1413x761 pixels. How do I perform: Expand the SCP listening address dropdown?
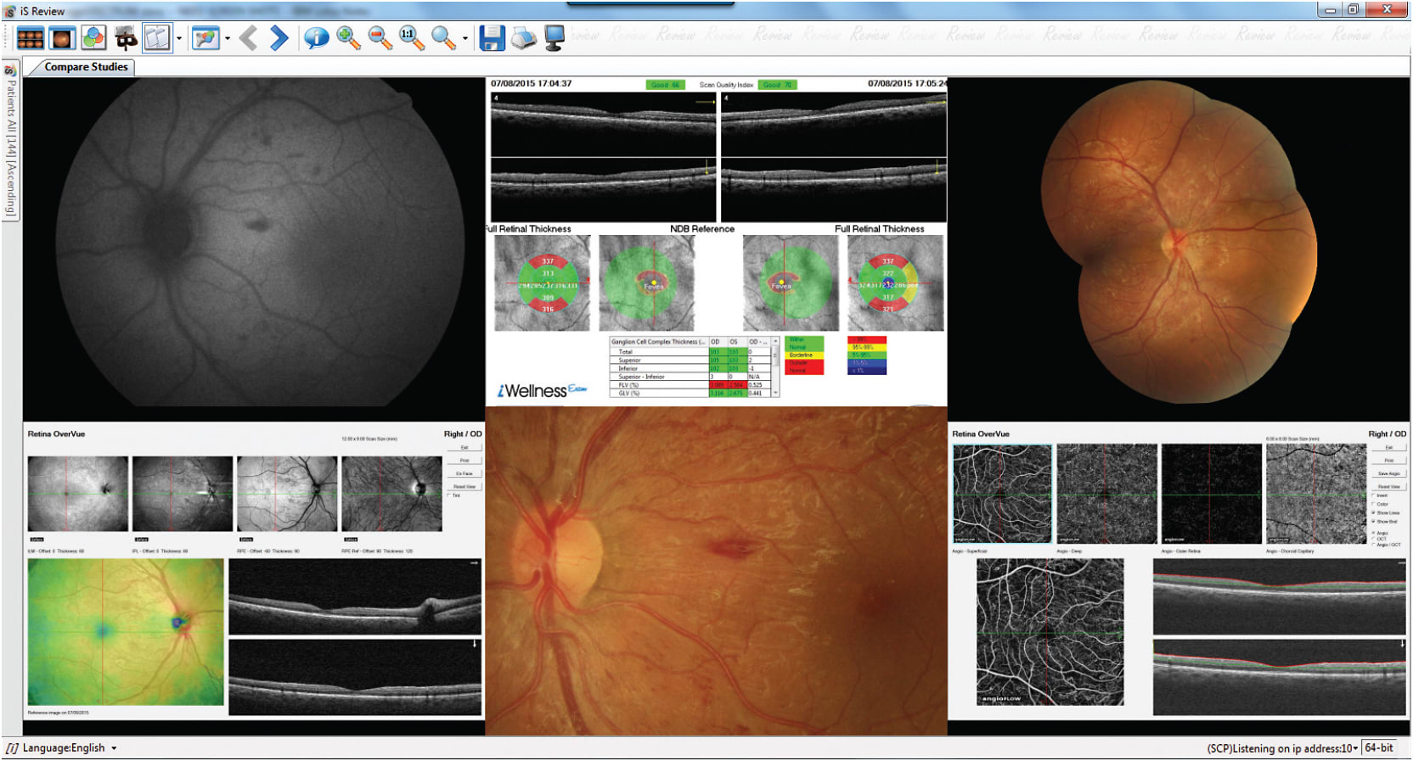pyautogui.click(x=1355, y=748)
